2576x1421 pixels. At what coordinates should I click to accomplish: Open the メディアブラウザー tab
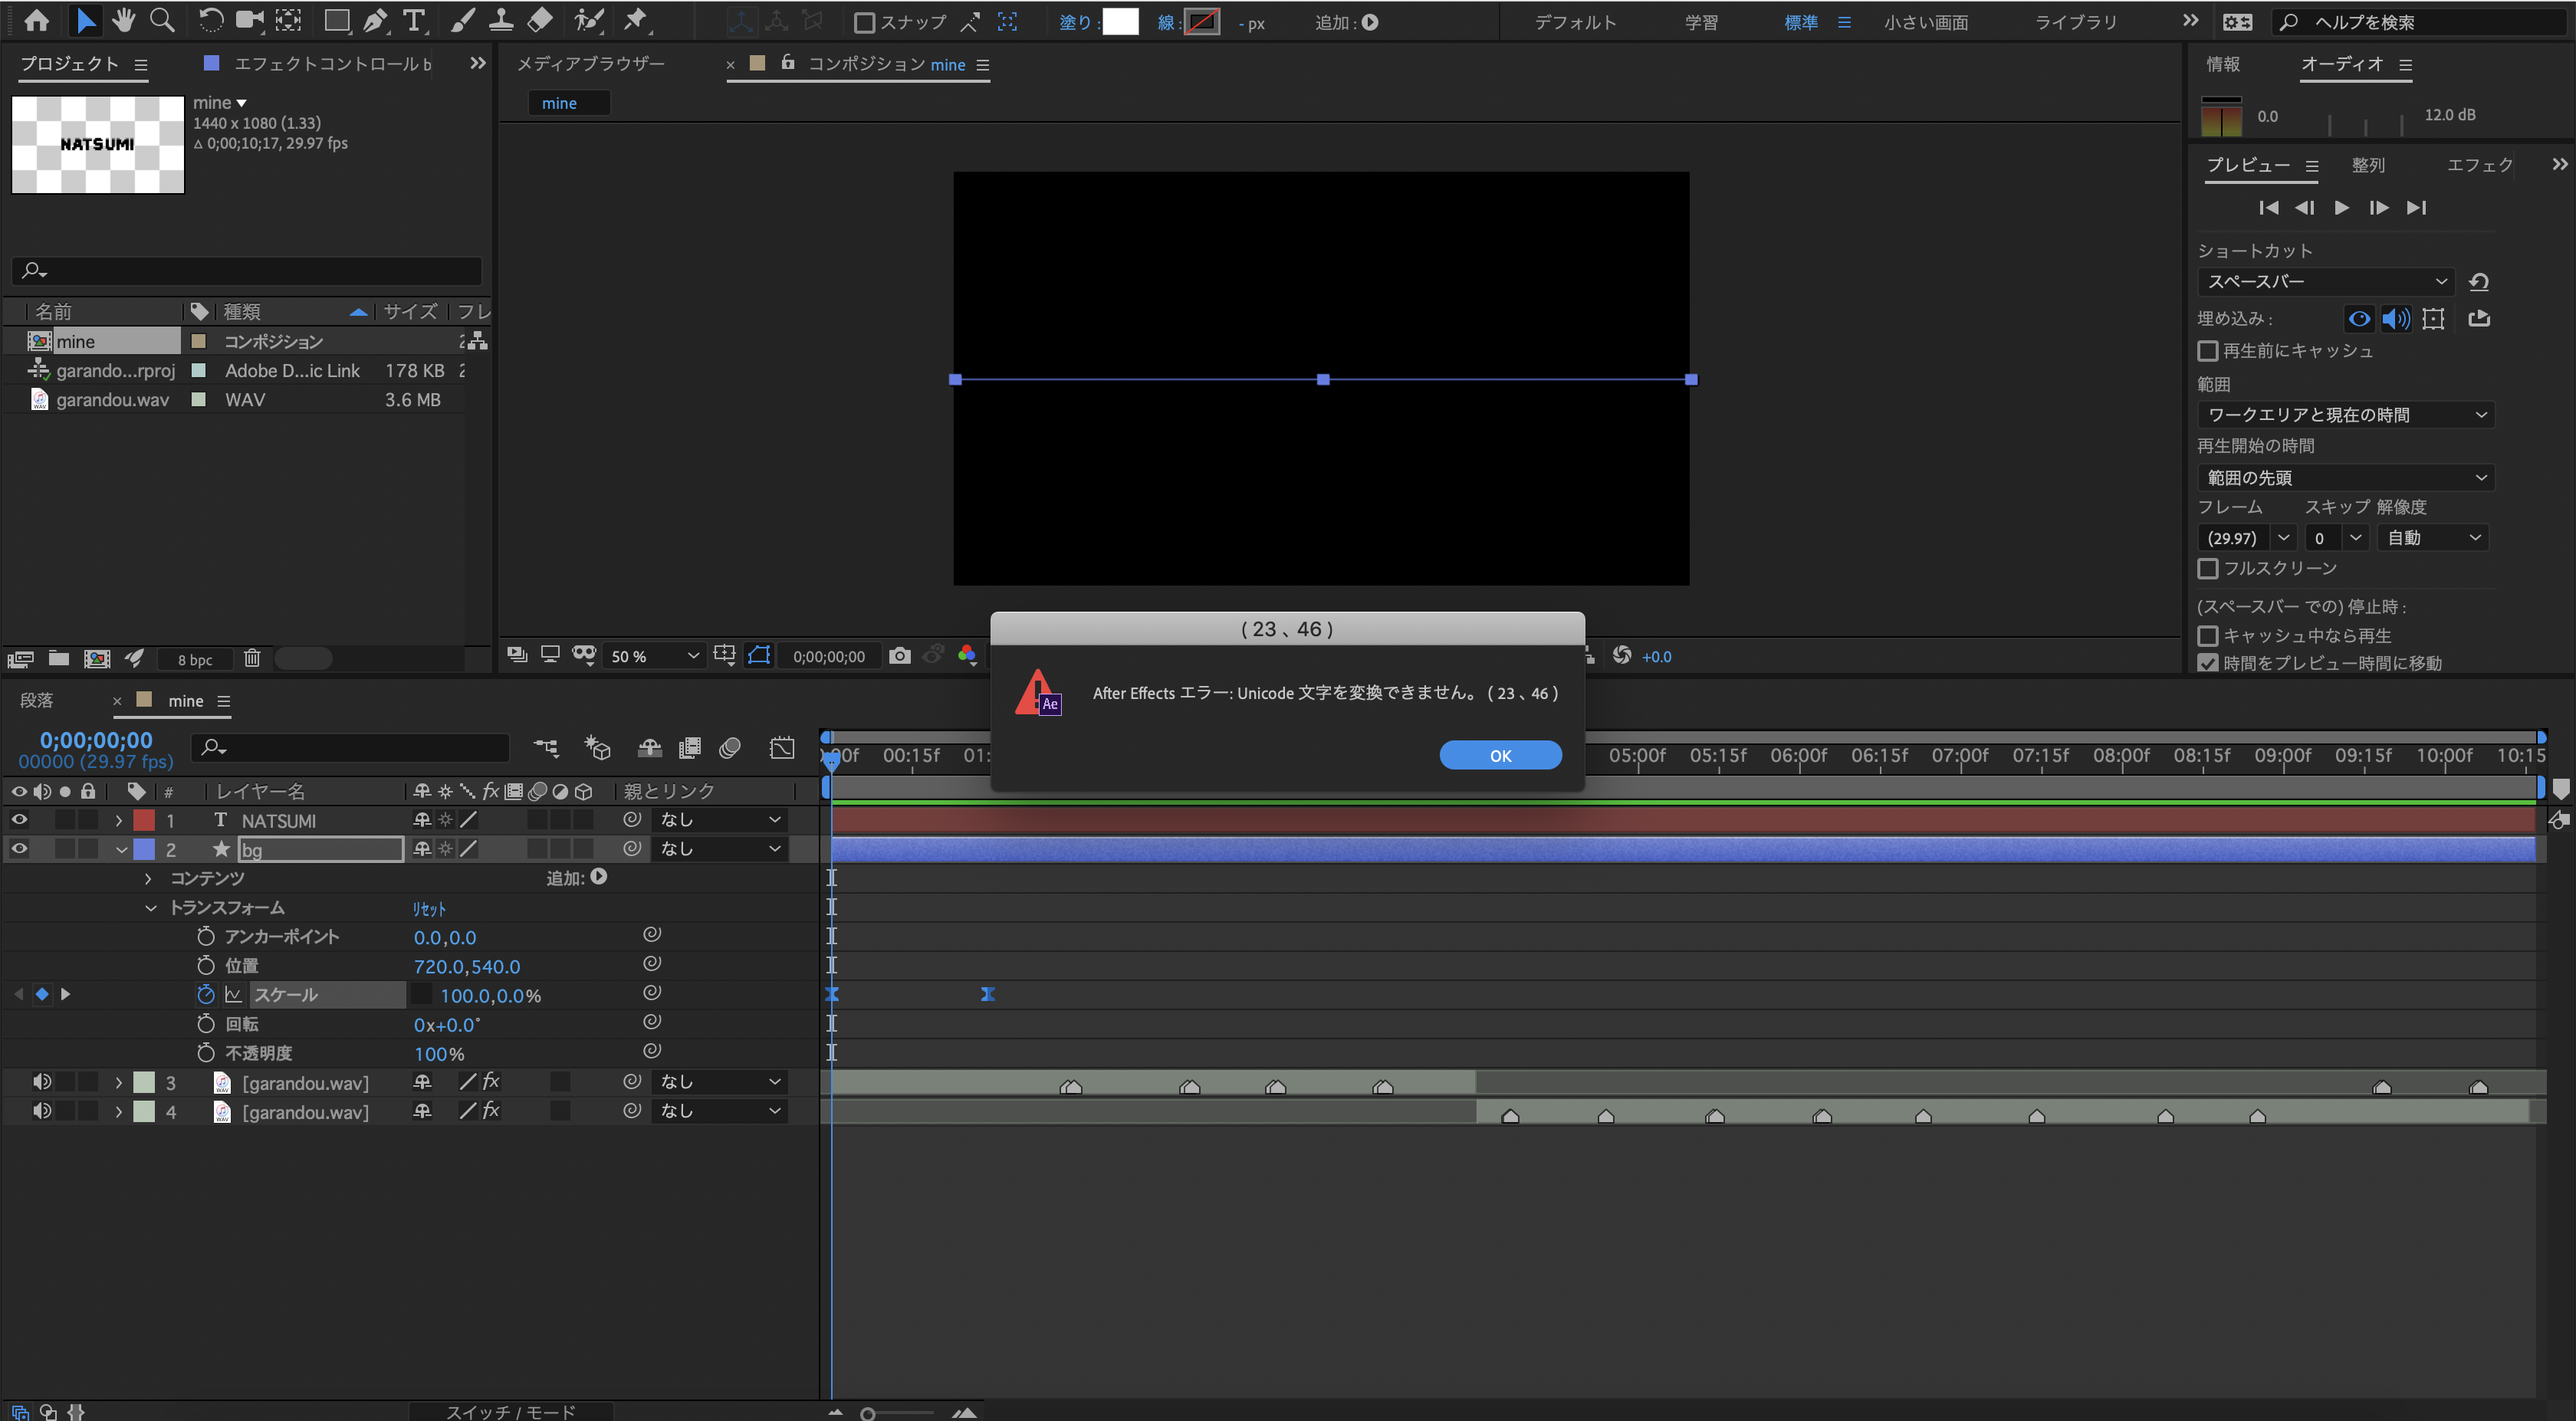[590, 64]
